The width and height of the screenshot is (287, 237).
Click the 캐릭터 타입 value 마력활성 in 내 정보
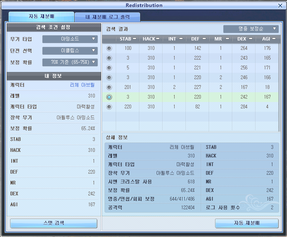pyautogui.click(x=86, y=106)
